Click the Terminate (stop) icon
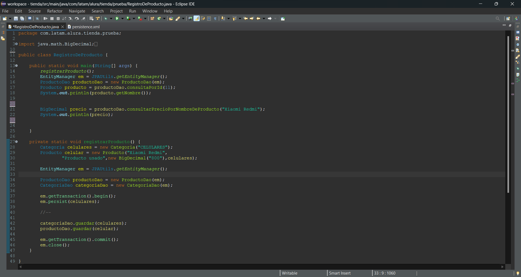521x277 pixels. tap(58, 18)
